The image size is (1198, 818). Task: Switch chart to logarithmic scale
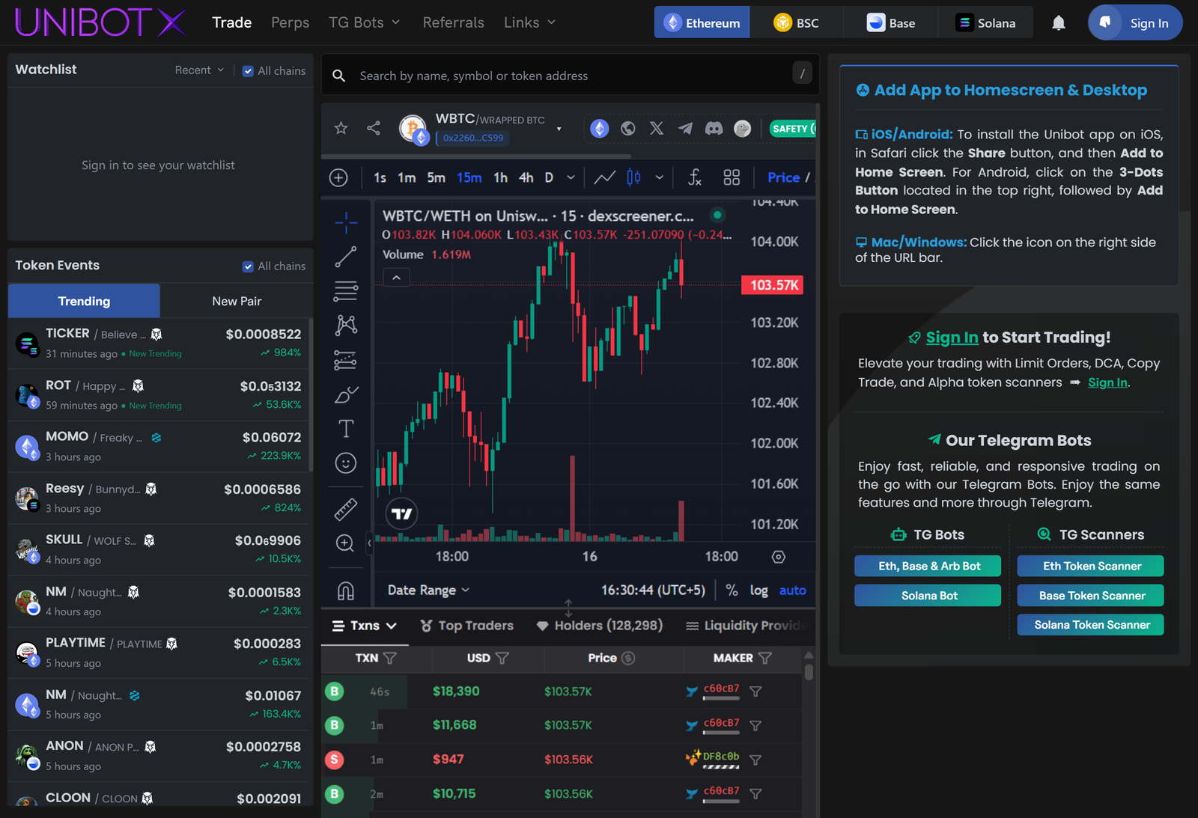[x=758, y=590]
